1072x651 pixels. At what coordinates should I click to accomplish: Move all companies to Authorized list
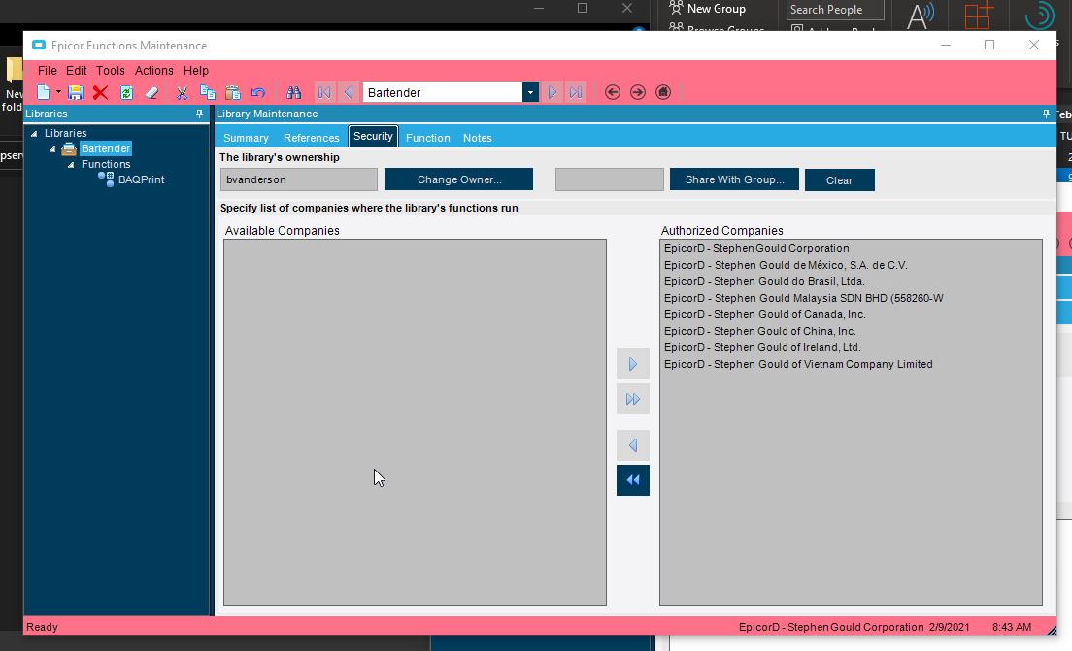633,399
